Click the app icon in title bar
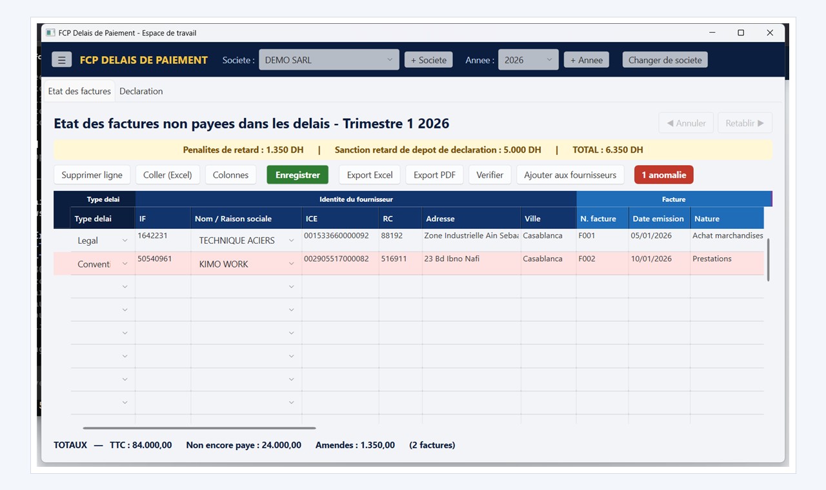This screenshot has height=490, width=826. (50, 33)
